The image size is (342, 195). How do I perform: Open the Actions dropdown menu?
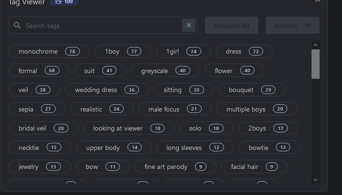pos(292,26)
